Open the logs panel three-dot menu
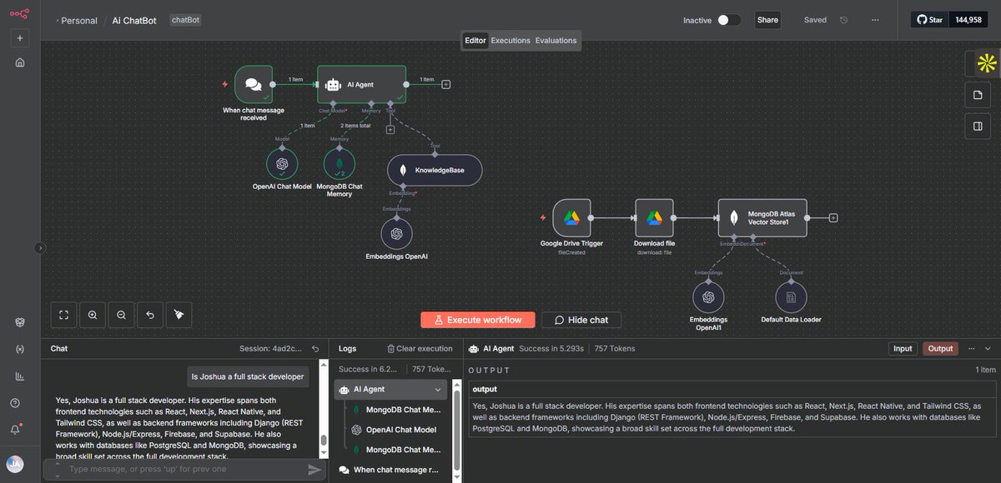 click(x=971, y=349)
